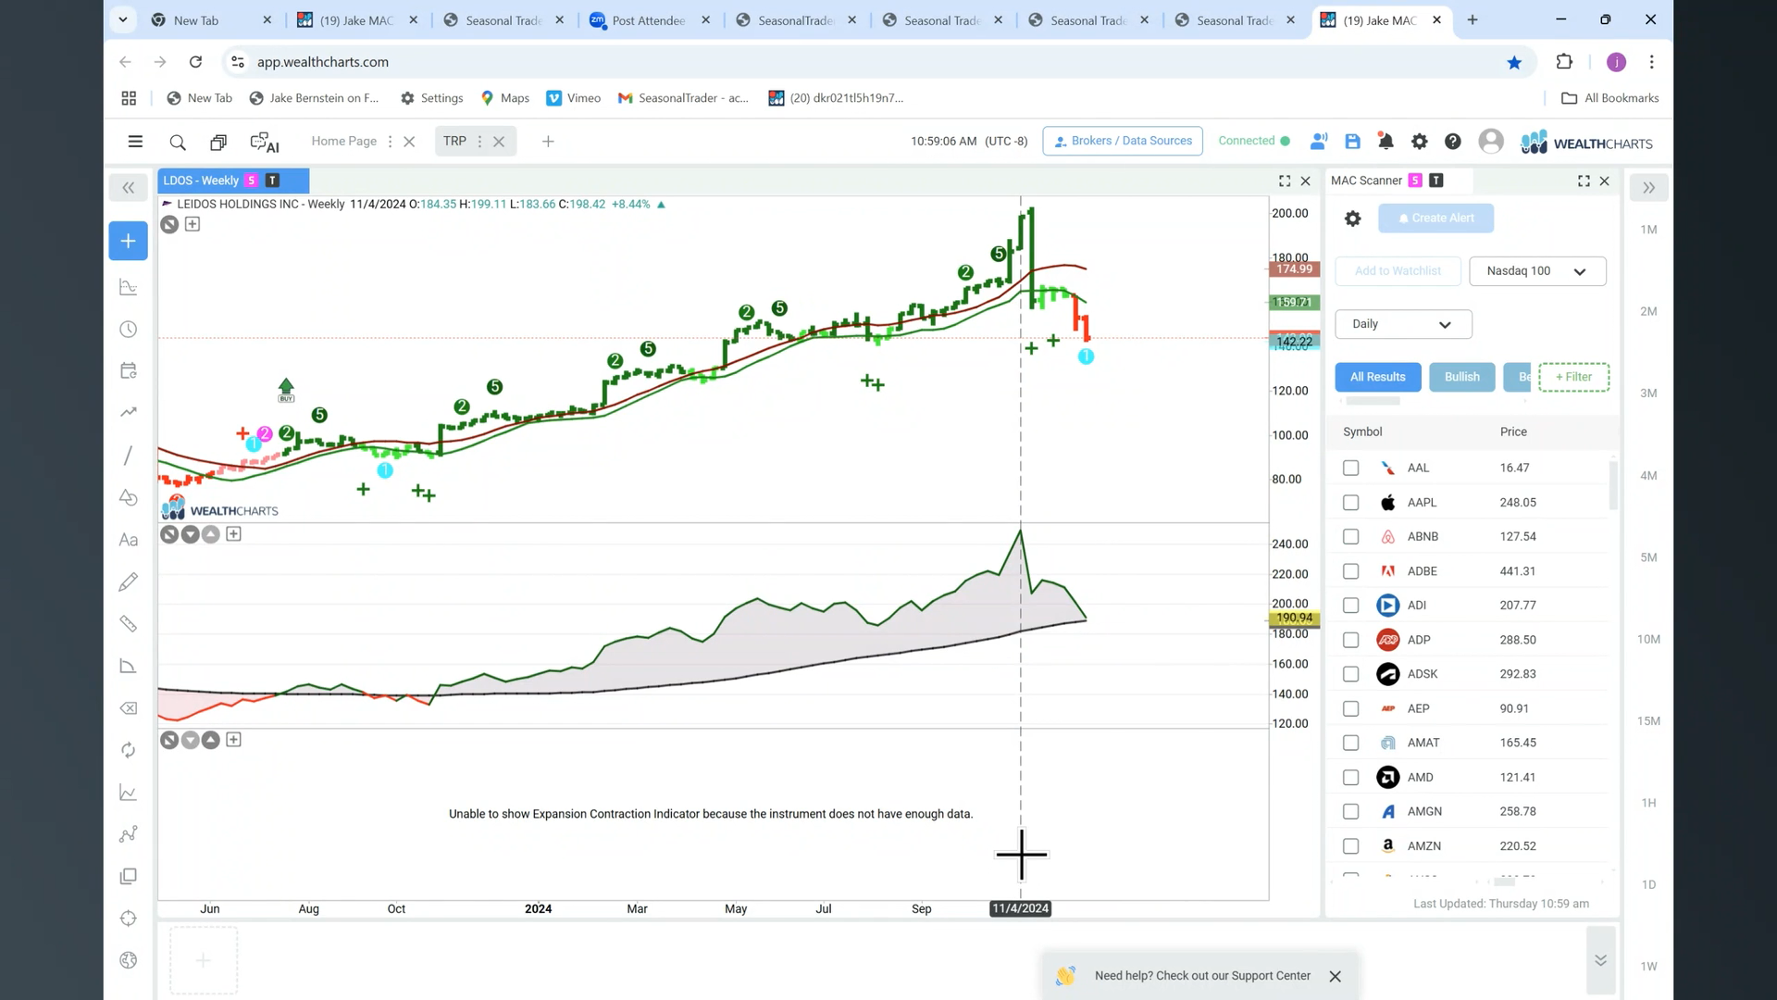Tick the AAL checkbox
The width and height of the screenshot is (1777, 1000).
pos(1351,469)
